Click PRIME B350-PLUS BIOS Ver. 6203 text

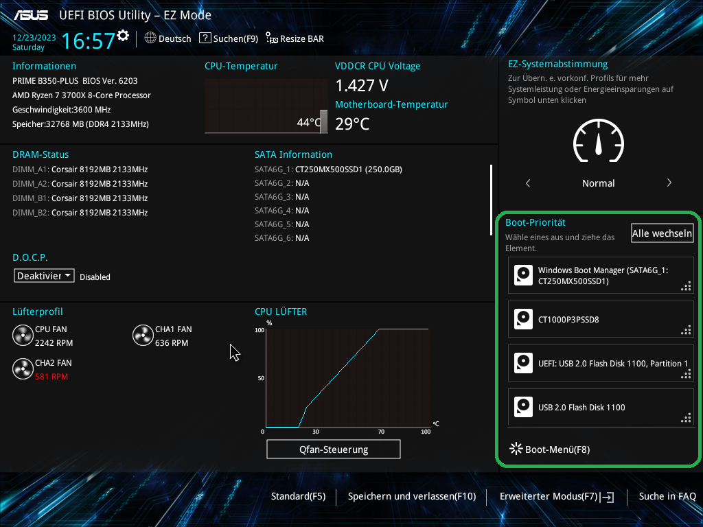[x=75, y=81]
